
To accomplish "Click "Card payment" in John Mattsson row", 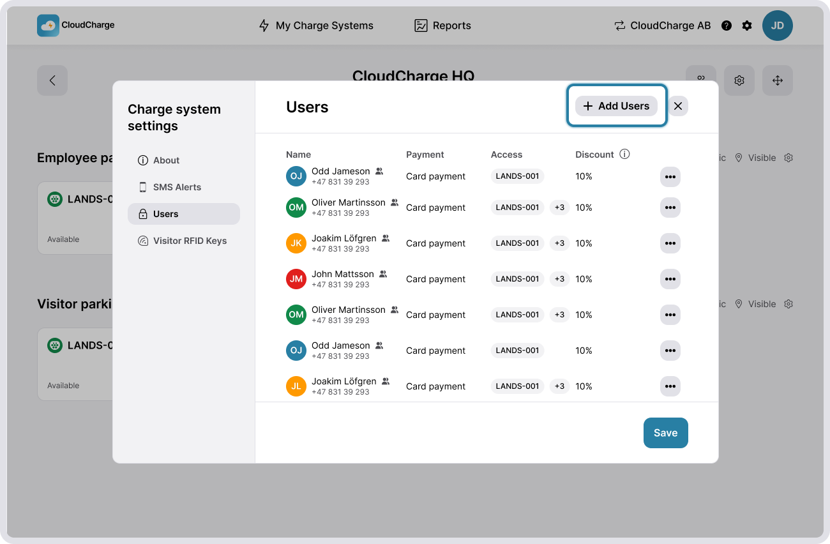I will coord(435,279).
